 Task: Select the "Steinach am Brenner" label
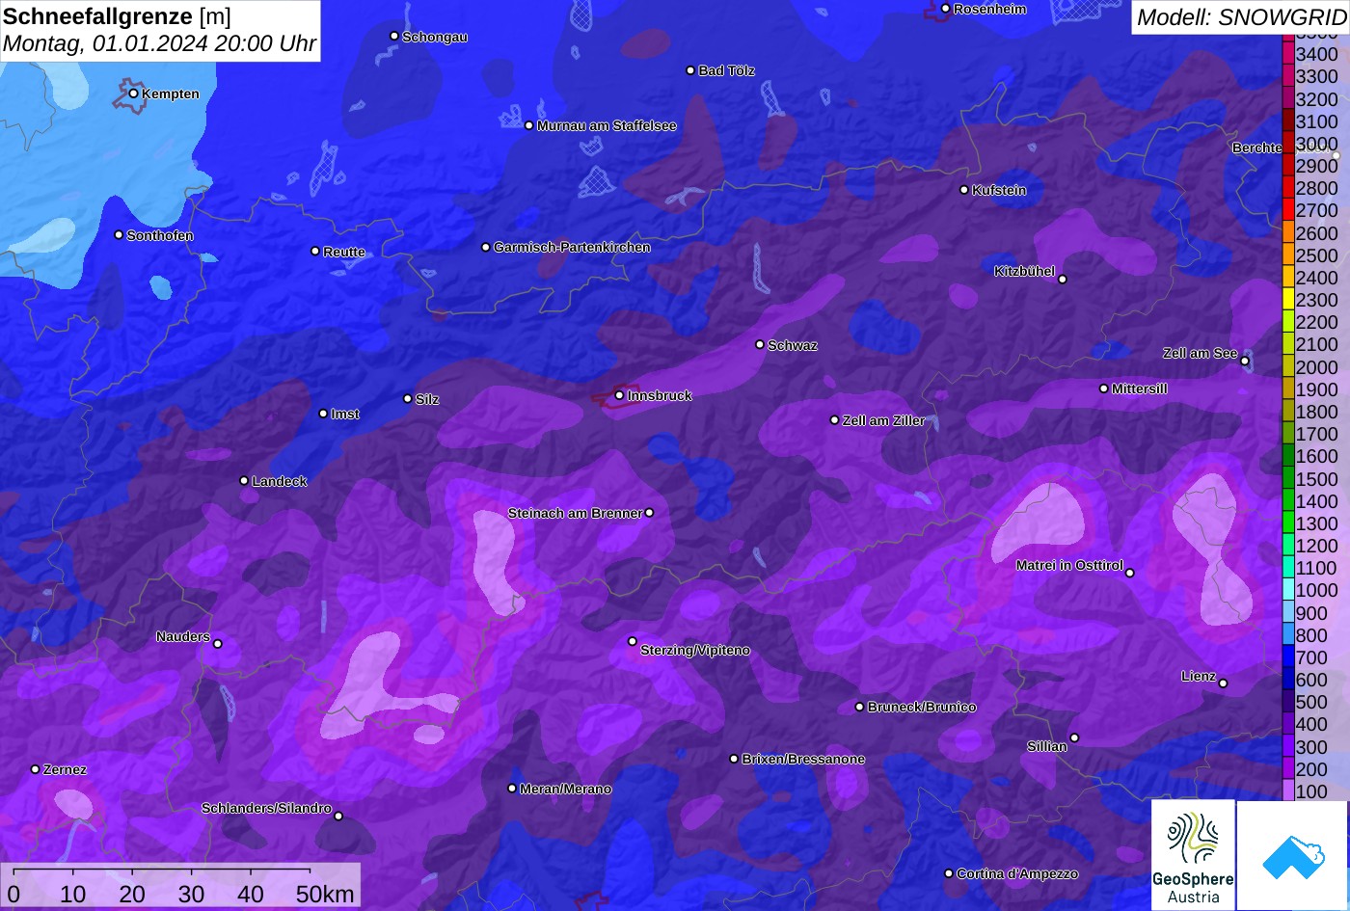[x=575, y=514]
